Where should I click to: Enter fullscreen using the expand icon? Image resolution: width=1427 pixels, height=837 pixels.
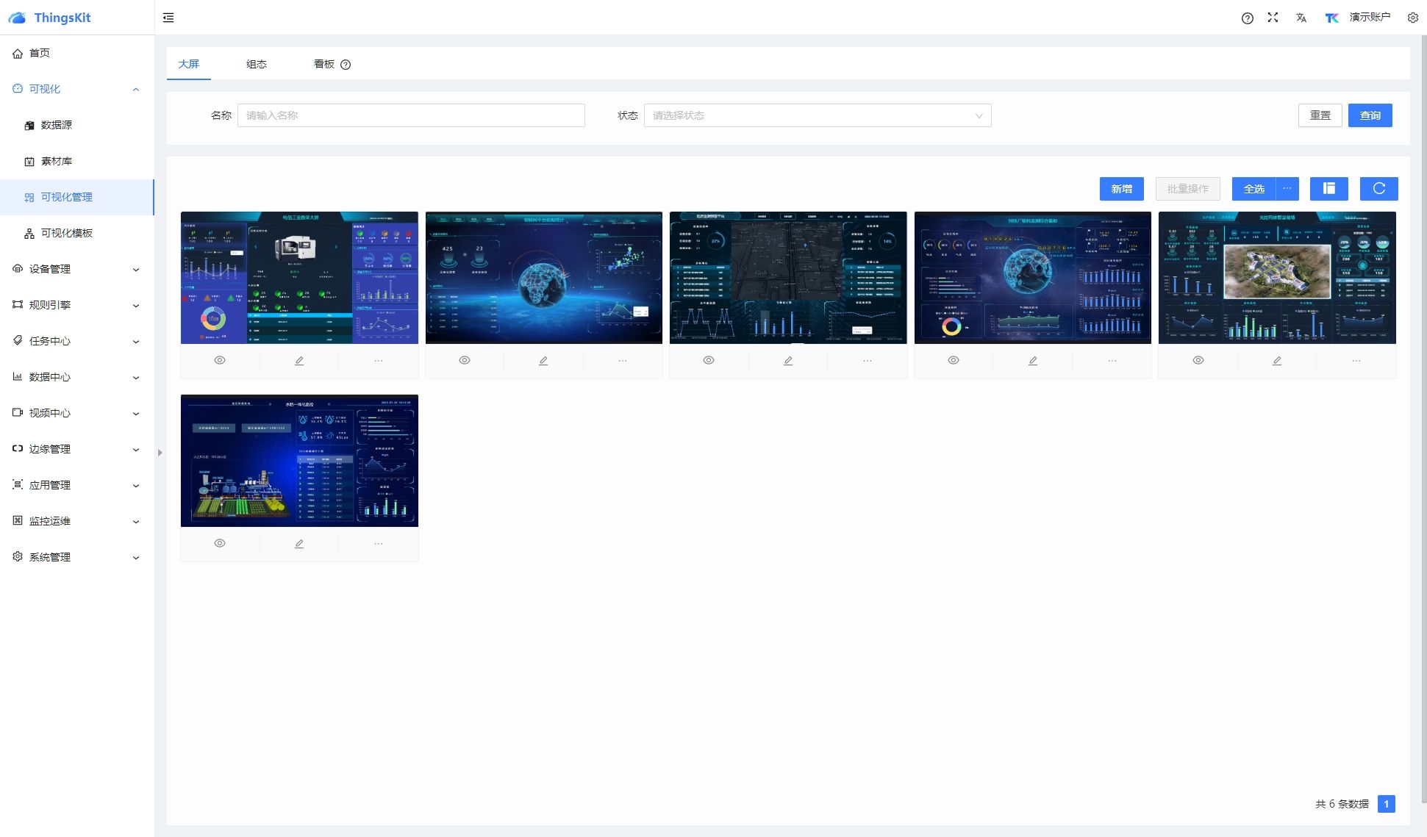pos(1273,18)
